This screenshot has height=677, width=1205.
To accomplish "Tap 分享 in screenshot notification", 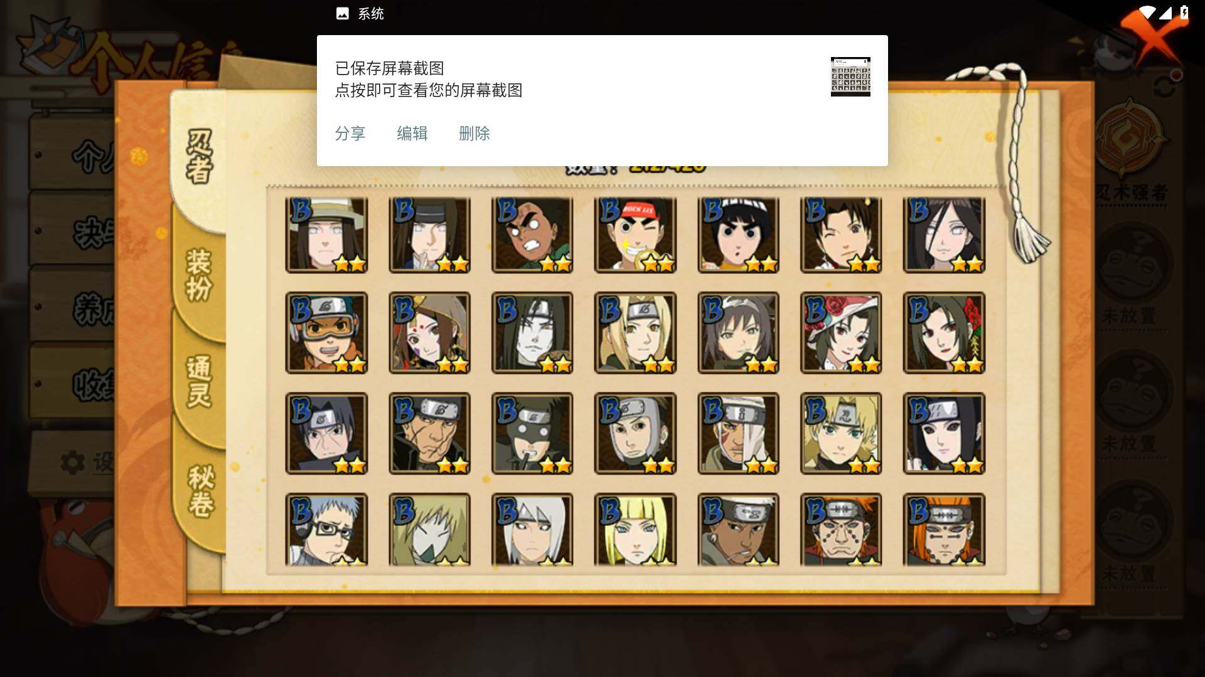I will pos(350,134).
